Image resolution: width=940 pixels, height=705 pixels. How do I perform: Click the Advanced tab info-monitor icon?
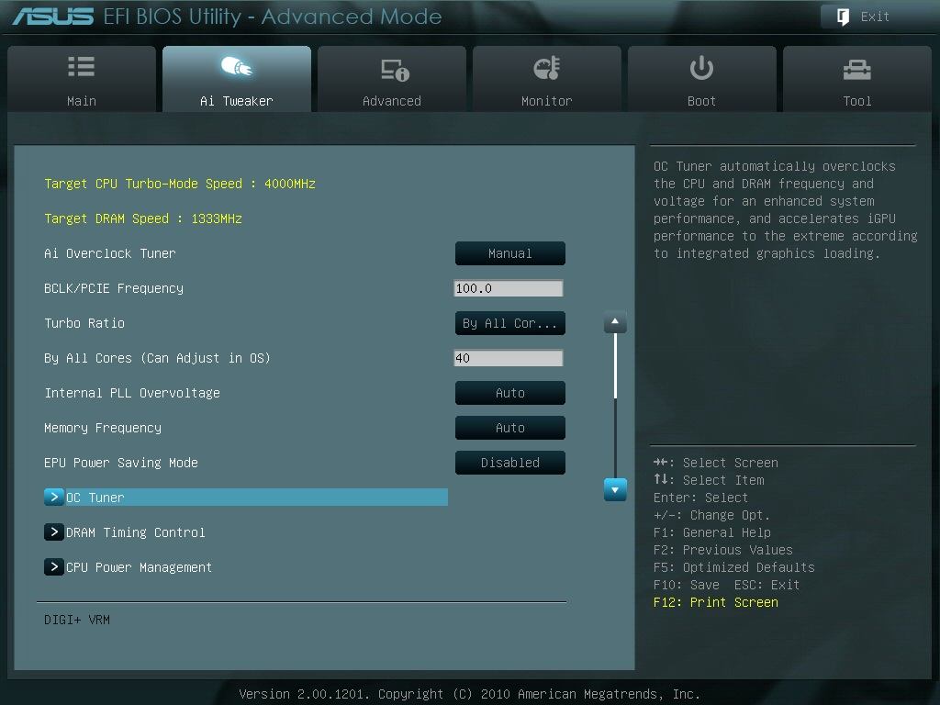[395, 70]
